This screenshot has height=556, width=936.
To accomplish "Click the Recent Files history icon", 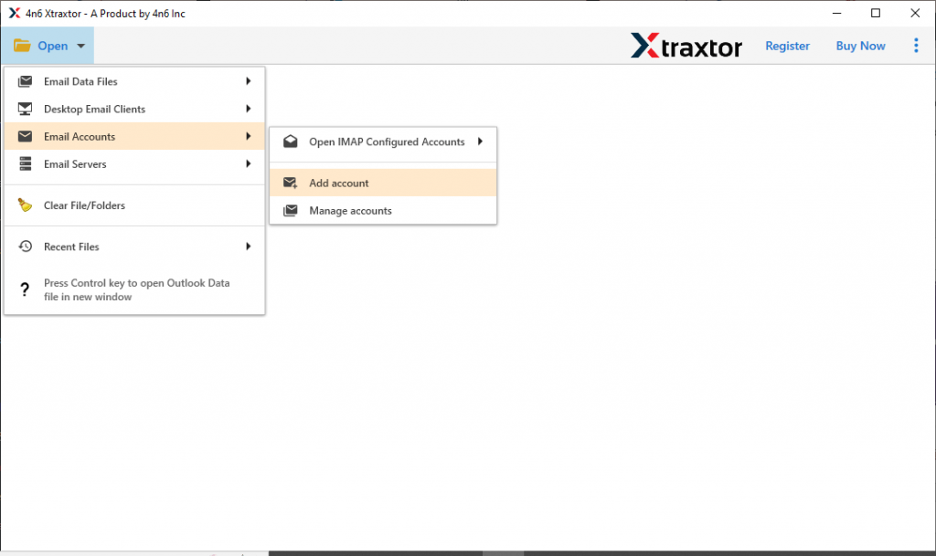I will [x=26, y=247].
